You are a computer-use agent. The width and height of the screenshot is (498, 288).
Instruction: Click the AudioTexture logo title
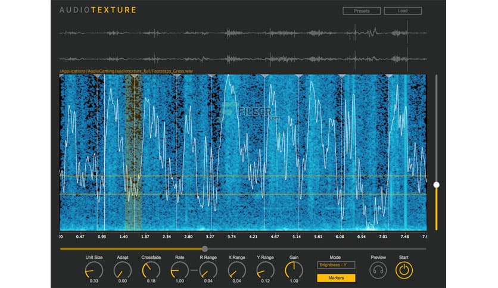click(x=98, y=10)
